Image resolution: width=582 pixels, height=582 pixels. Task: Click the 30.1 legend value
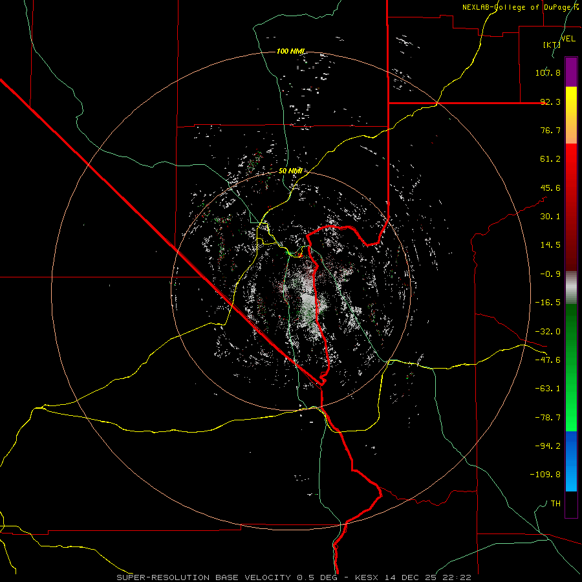click(550, 217)
